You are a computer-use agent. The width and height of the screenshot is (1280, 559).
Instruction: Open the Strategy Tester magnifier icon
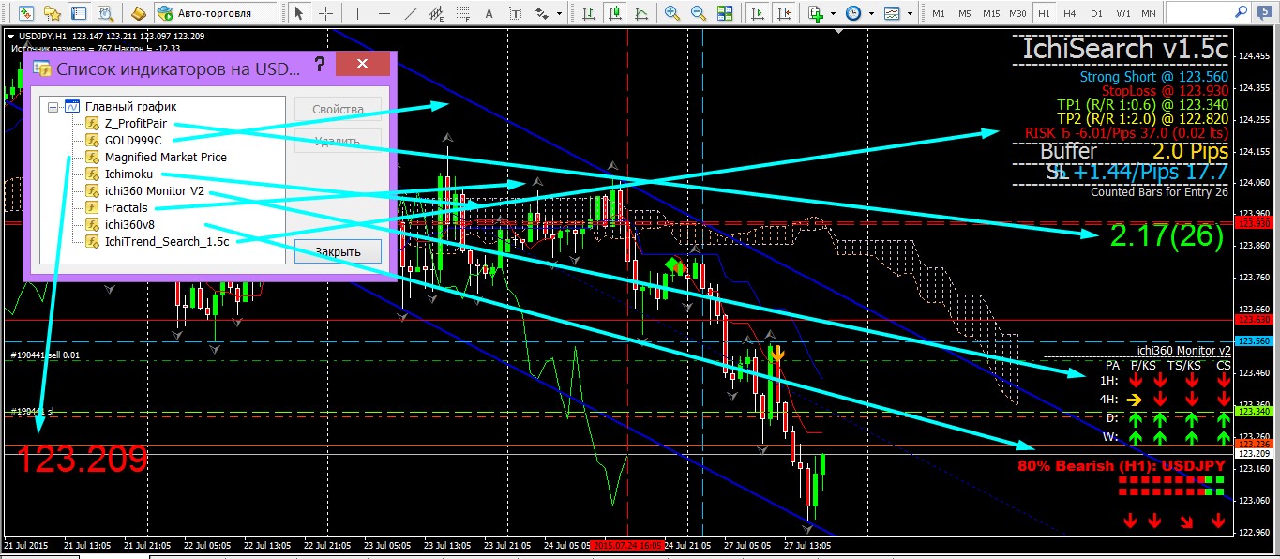(104, 13)
